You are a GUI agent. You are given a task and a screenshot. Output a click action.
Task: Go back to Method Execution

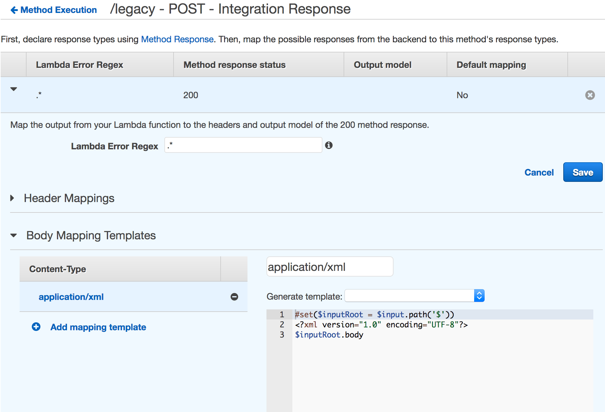[x=58, y=10]
